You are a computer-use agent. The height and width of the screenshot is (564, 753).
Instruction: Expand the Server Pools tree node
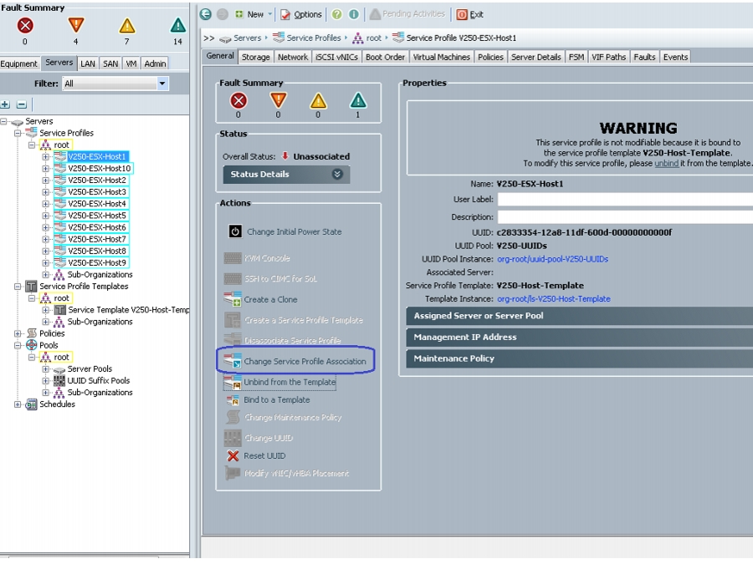coord(46,368)
